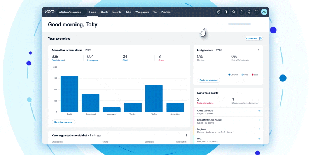This screenshot has height=155, width=311.
Task: Click the Major disruptions link
Action: [205, 103]
